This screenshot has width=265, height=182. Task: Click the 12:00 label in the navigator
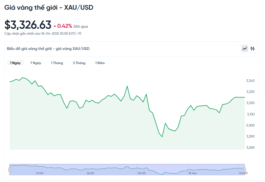pos(40,173)
